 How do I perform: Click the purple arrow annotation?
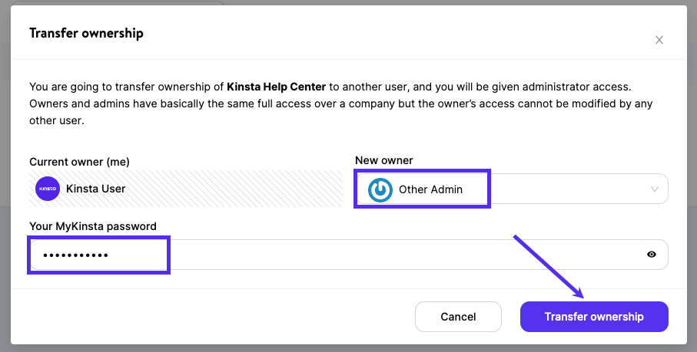coord(548,266)
